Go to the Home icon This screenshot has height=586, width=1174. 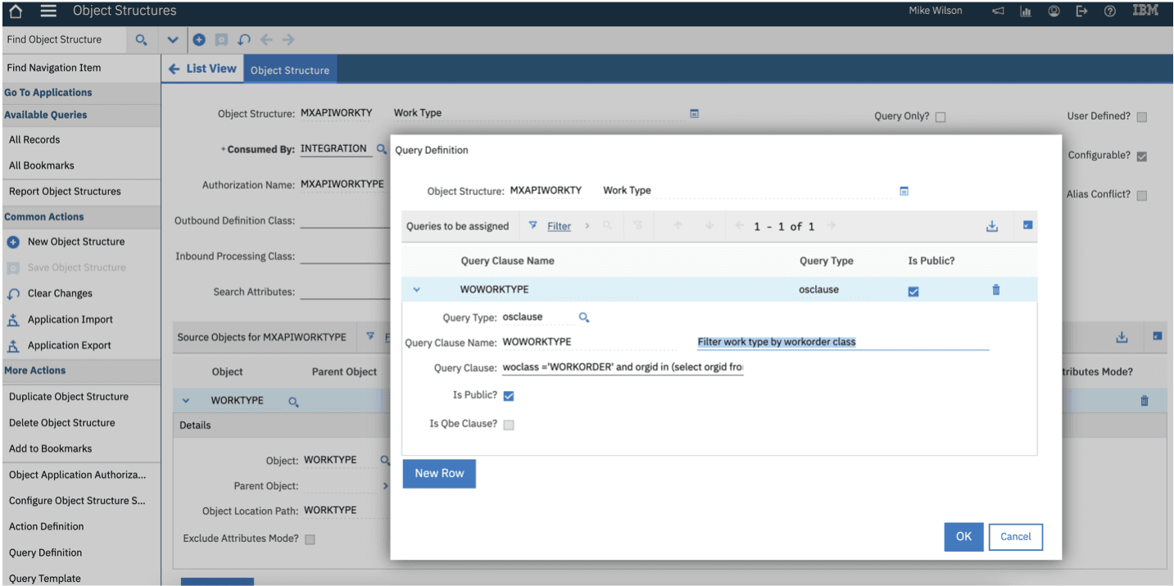(16, 11)
